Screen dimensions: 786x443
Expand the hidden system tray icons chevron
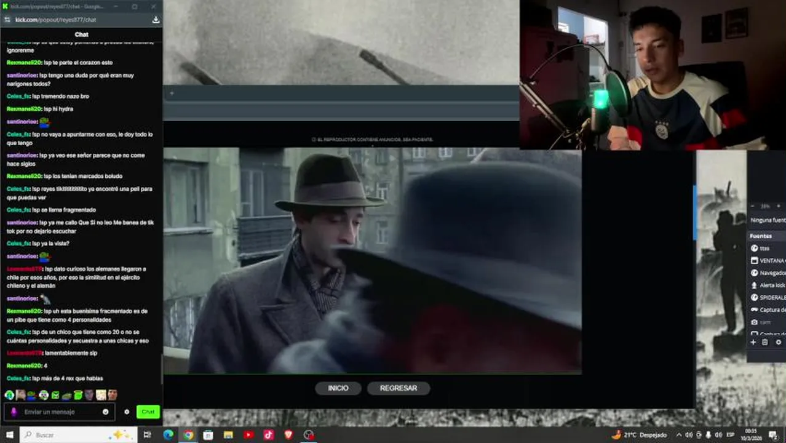679,434
